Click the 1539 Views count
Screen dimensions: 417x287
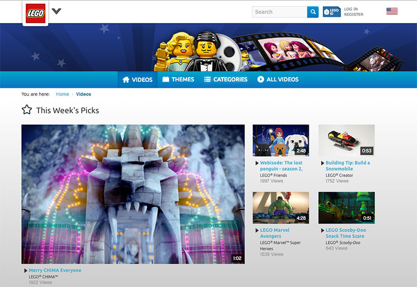pyautogui.click(x=271, y=254)
